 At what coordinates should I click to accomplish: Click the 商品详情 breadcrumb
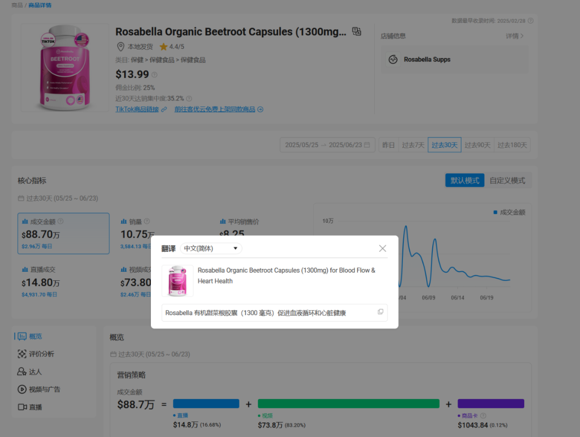point(40,5)
